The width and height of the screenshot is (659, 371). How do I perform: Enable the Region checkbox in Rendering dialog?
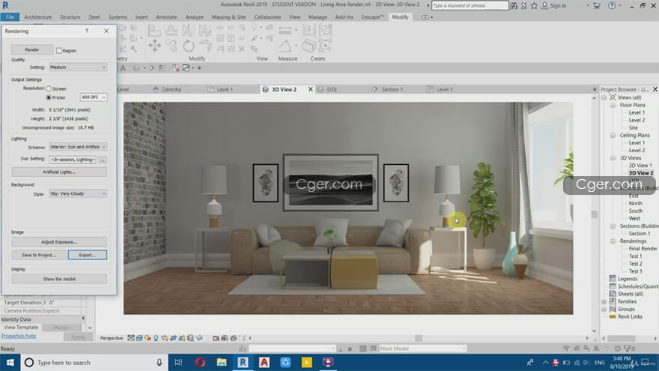pyautogui.click(x=59, y=50)
